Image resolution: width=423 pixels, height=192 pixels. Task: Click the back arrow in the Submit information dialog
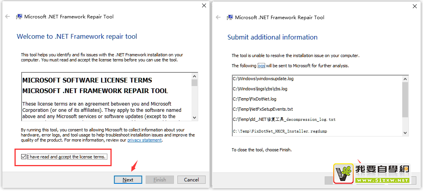pos(218,18)
